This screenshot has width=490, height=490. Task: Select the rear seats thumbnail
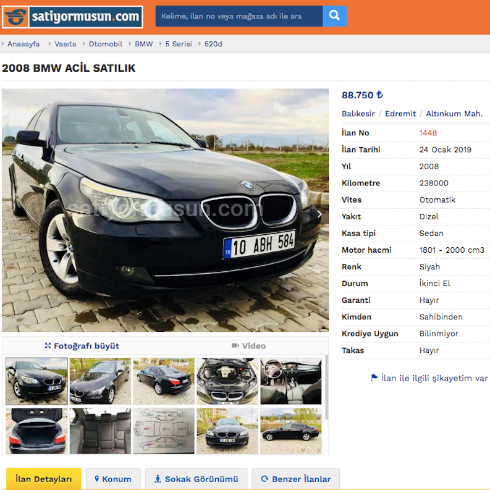click(x=100, y=431)
